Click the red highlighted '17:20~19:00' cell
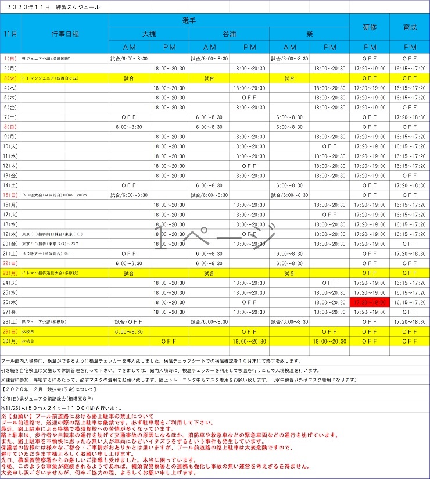Screen dimensions: 430x479 pyautogui.click(x=370, y=302)
